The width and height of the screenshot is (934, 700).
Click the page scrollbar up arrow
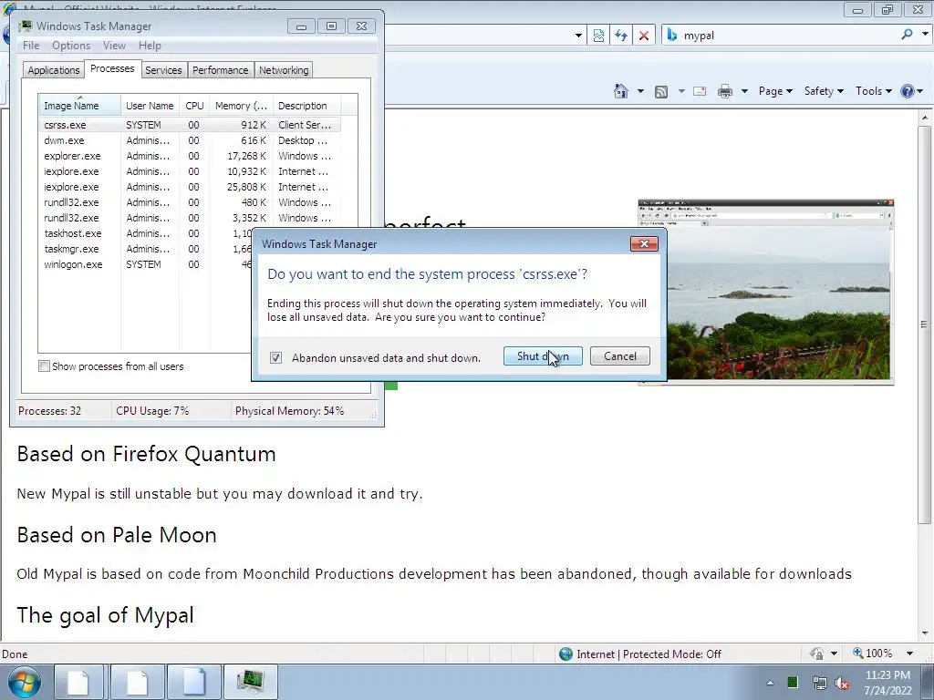coord(925,118)
